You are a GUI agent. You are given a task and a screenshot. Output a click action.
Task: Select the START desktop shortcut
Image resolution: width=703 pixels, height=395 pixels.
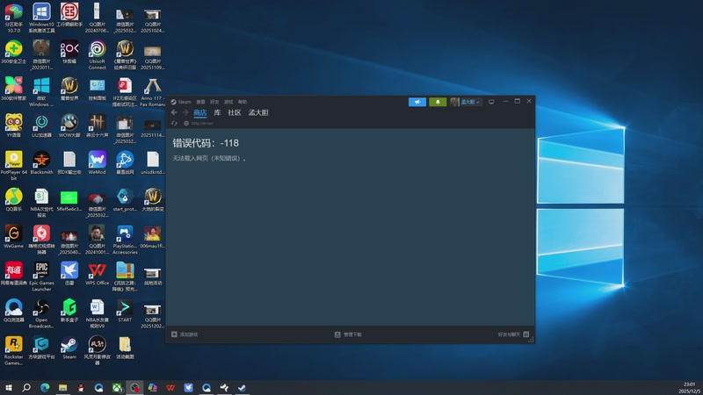pyautogui.click(x=125, y=311)
